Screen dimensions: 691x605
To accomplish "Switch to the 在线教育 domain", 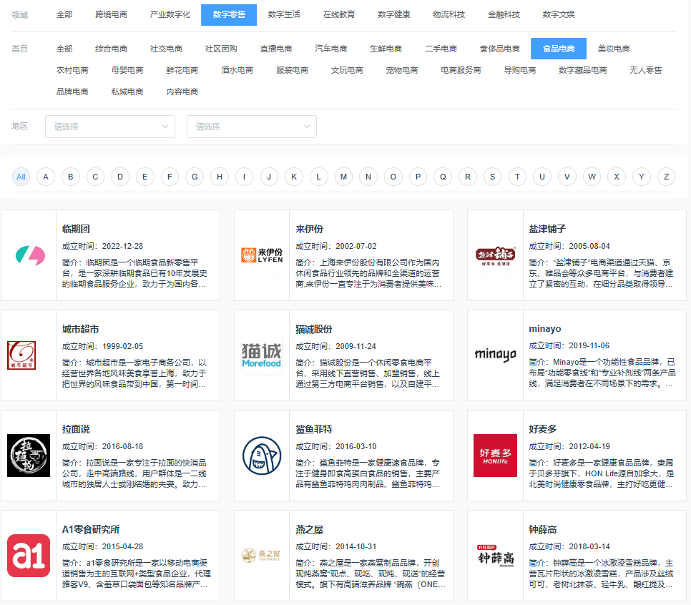I will pyautogui.click(x=339, y=14).
